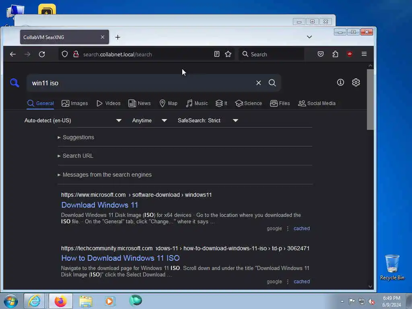Switch to Map search category
This screenshot has width=412, height=309.
(169, 103)
